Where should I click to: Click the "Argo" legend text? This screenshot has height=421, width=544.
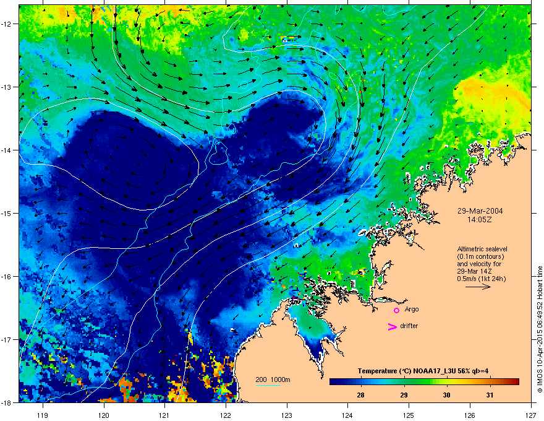[412, 309]
